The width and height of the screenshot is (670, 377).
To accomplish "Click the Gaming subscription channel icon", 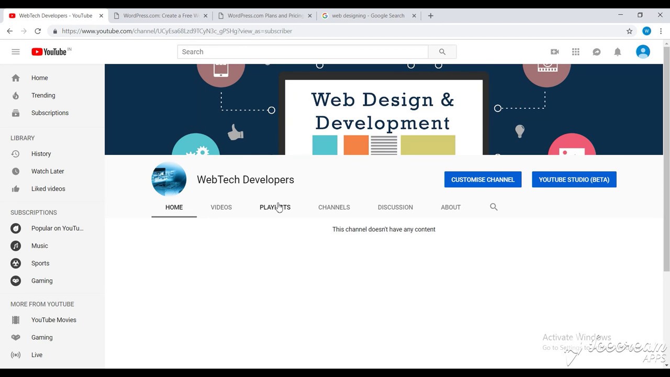I will click(x=16, y=281).
